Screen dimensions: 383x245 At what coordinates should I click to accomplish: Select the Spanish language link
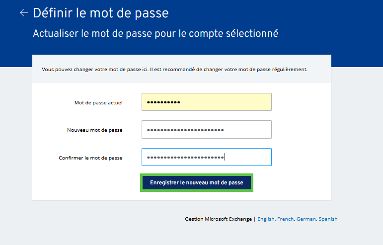[x=328, y=219]
